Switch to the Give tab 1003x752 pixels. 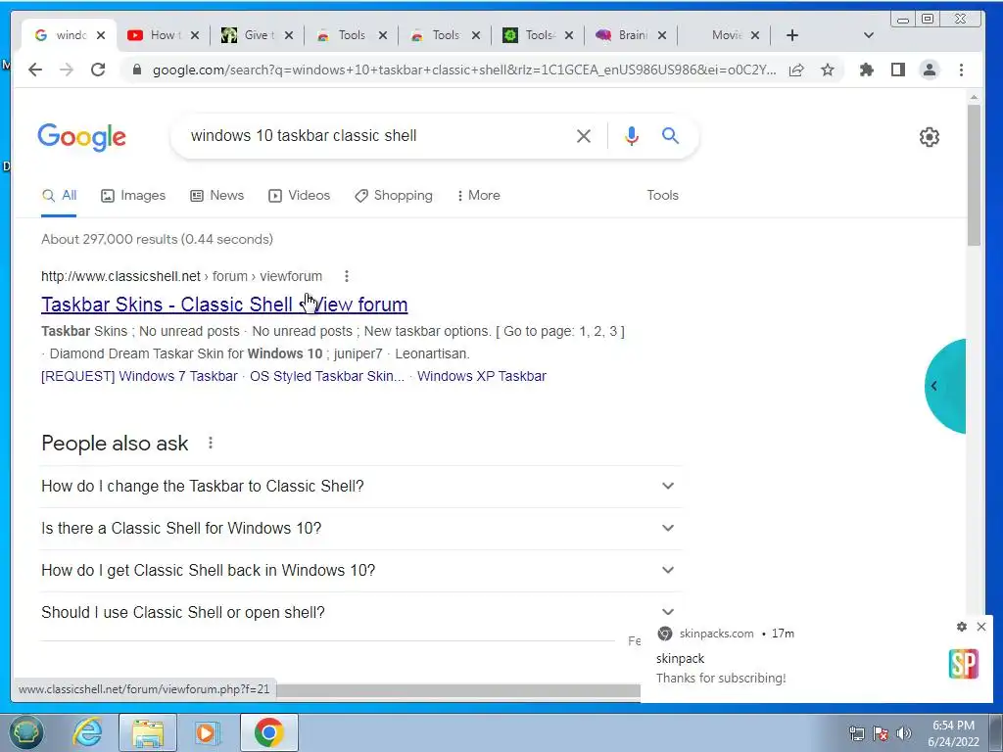pyautogui.click(x=256, y=35)
